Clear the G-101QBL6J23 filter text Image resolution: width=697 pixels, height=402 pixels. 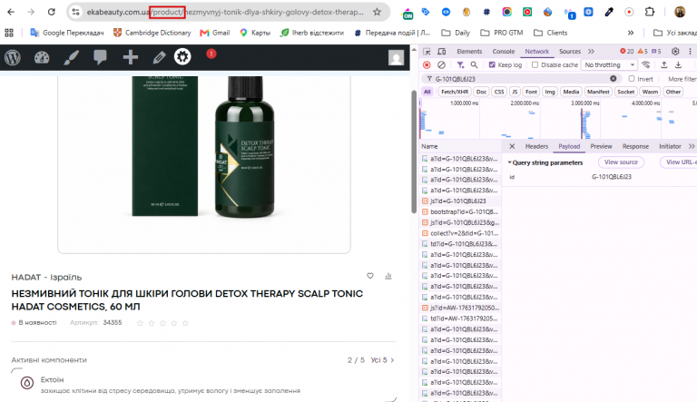[x=613, y=79]
